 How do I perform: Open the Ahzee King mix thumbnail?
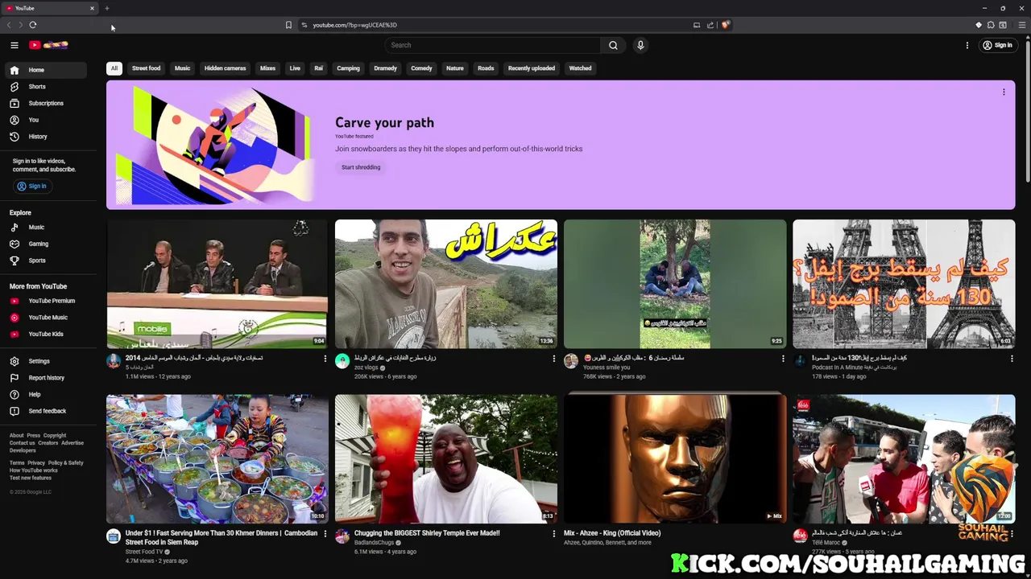pyautogui.click(x=675, y=458)
